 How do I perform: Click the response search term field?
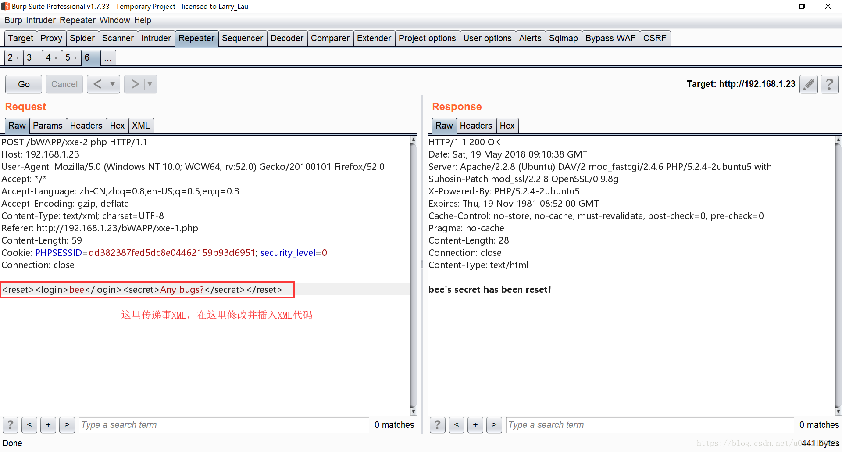click(650, 425)
